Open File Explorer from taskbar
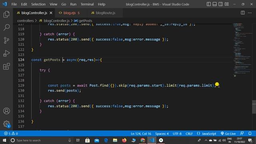 (x=115, y=140)
